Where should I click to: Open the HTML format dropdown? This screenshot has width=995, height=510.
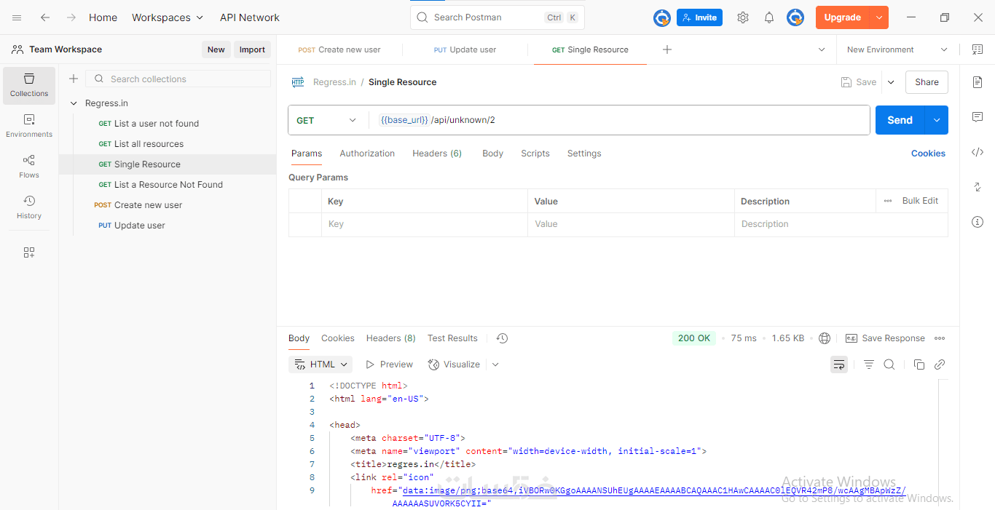click(x=321, y=364)
